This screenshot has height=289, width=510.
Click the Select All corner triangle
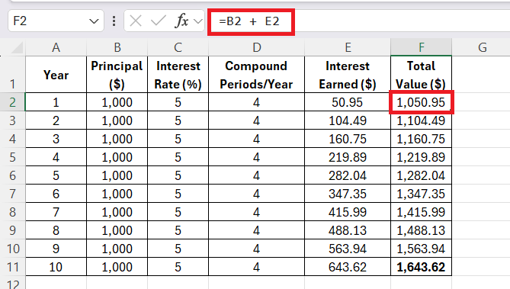click(x=16, y=48)
